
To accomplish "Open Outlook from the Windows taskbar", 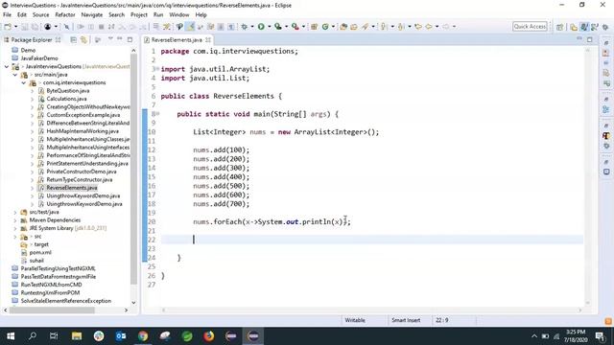I will (x=121, y=336).
